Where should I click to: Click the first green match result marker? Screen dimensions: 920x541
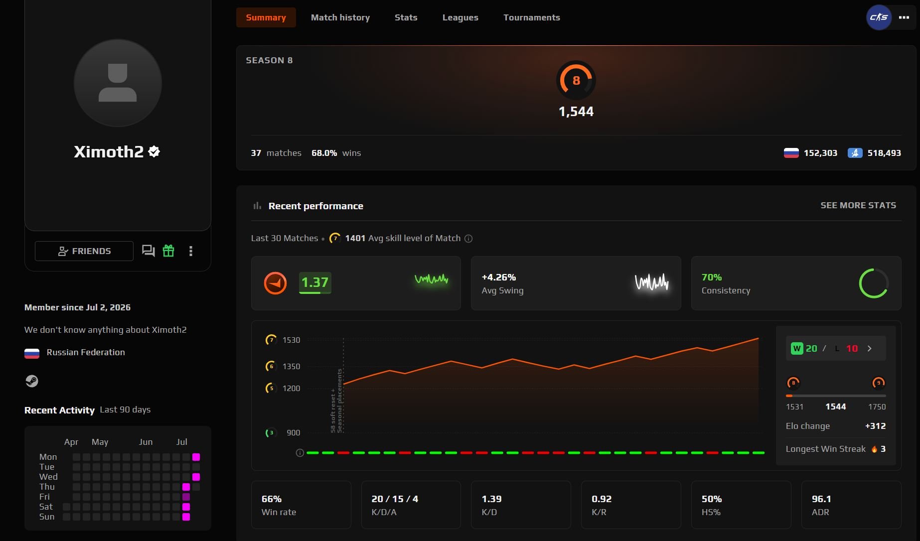(x=312, y=453)
